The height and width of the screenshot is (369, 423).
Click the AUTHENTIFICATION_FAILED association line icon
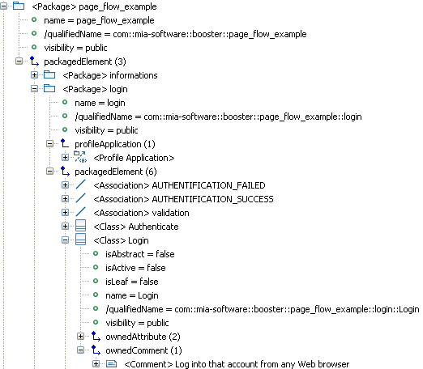pos(80,184)
